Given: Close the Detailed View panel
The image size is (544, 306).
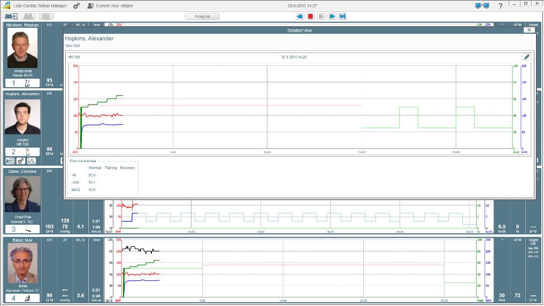Looking at the screenshot, I should tap(528, 30).
